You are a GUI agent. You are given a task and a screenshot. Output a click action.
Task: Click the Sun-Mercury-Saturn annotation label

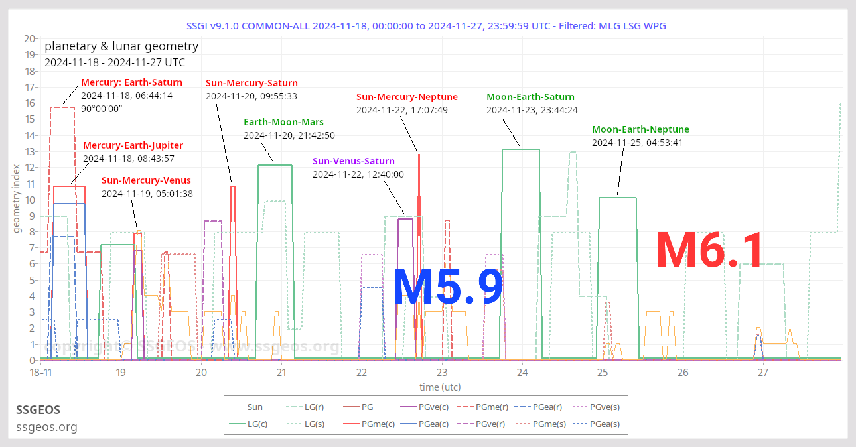coord(251,82)
